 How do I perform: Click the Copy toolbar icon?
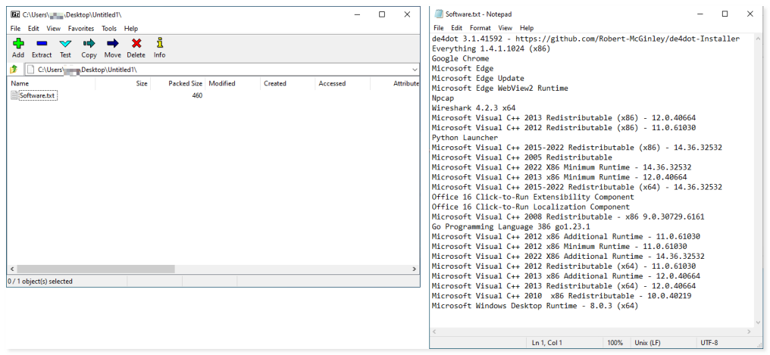[89, 48]
